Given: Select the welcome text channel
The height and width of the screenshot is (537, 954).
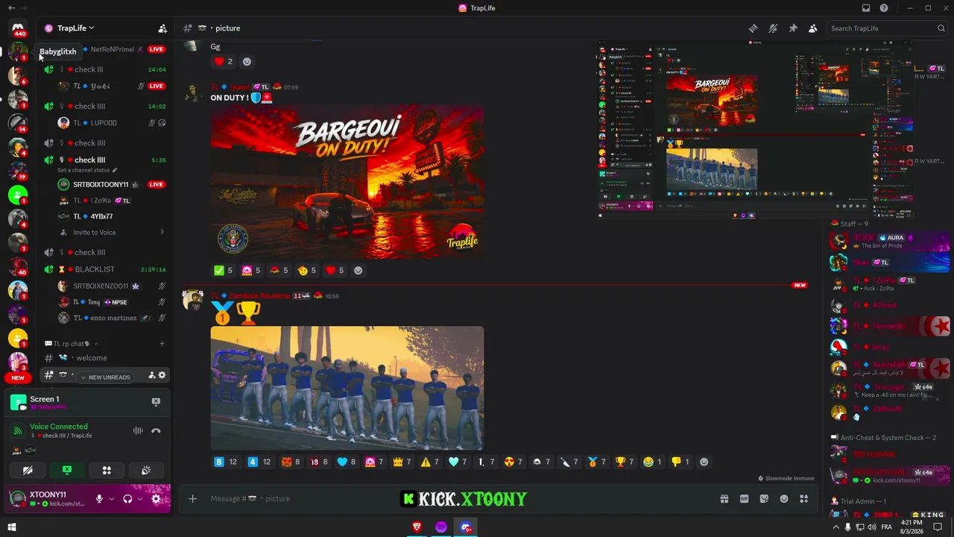Looking at the screenshot, I should [104, 358].
